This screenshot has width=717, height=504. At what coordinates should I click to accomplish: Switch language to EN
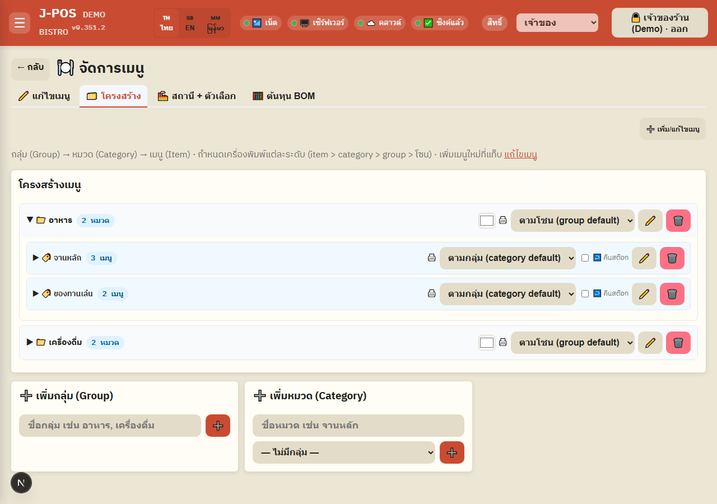point(190,23)
